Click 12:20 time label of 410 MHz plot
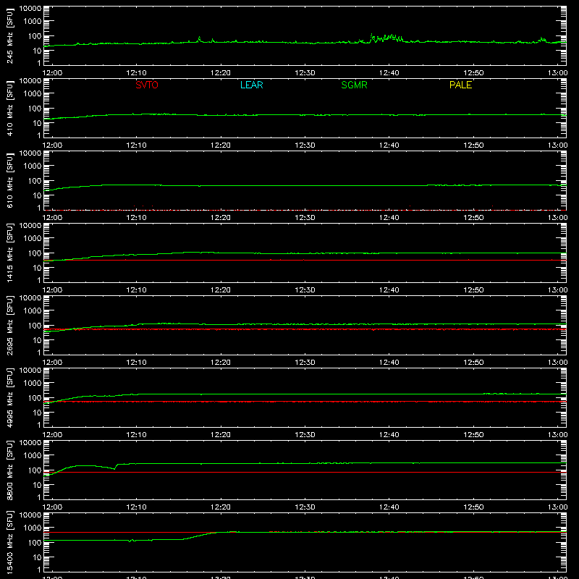579x579 pixels. (221, 145)
